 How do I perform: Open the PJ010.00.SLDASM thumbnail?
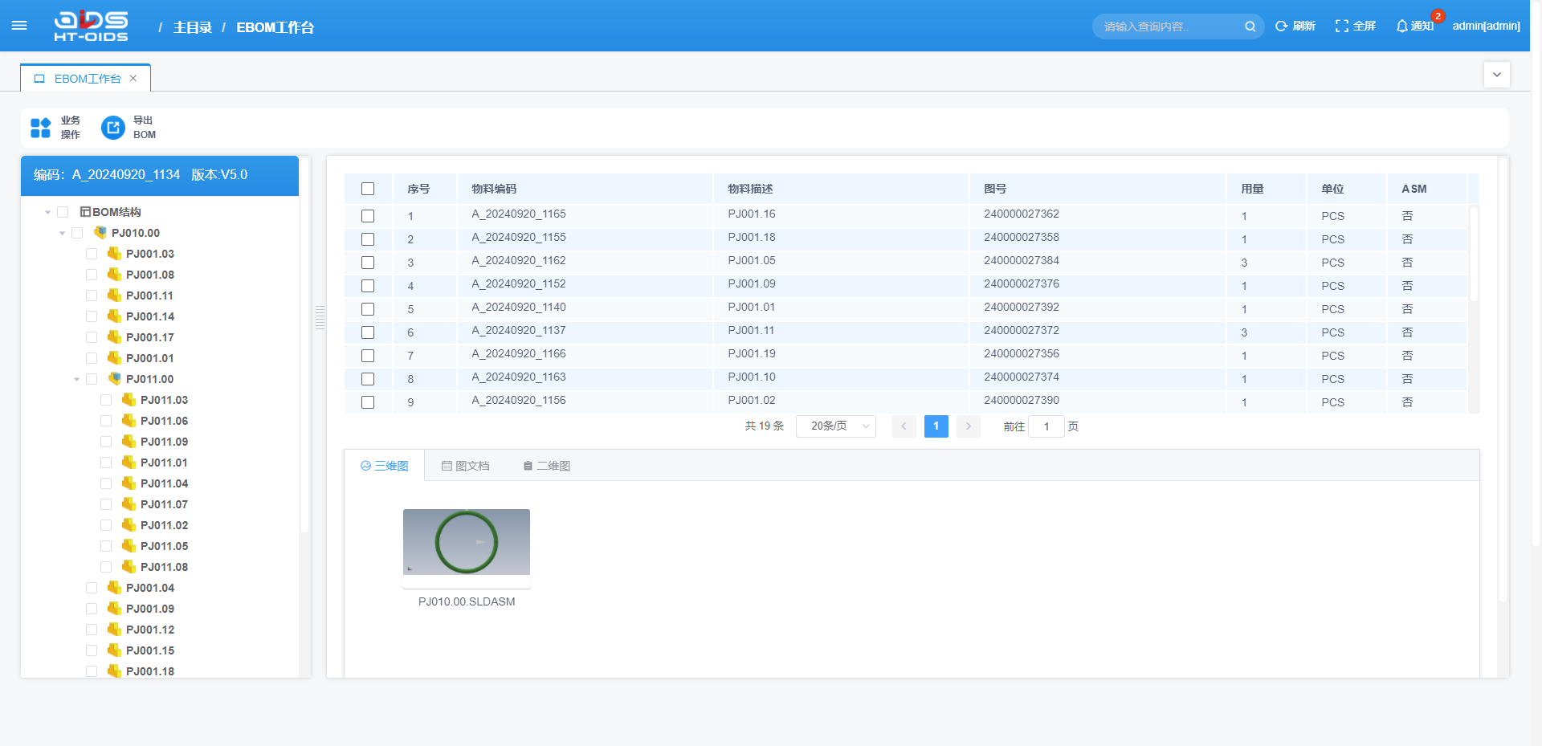tap(467, 542)
